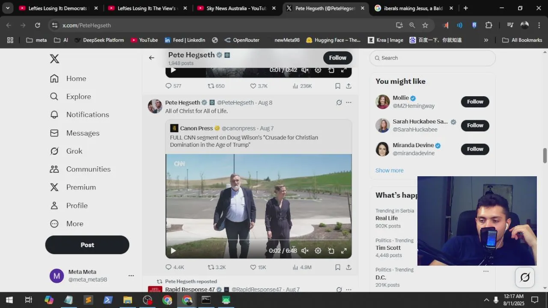548x308 pixels.
Task: Repost the Aug 8 post (3.2K)
Action: pyautogui.click(x=217, y=267)
